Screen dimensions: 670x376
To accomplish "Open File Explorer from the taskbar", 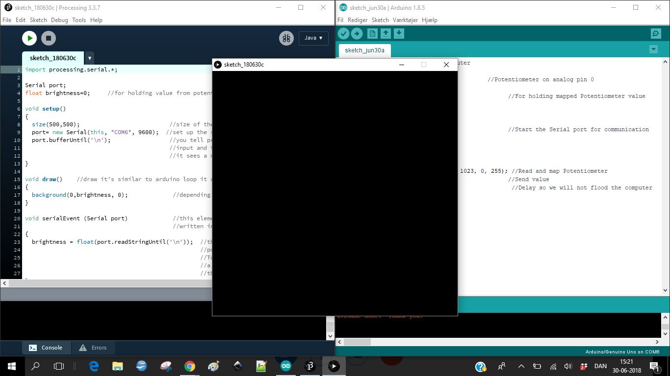I will [118, 366].
